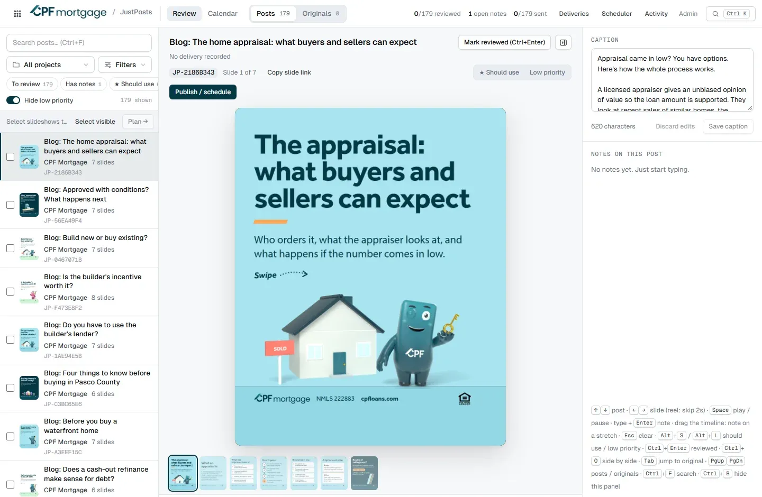The width and height of the screenshot is (762, 497).
Task: Switch to the Review tab
Action: (184, 14)
